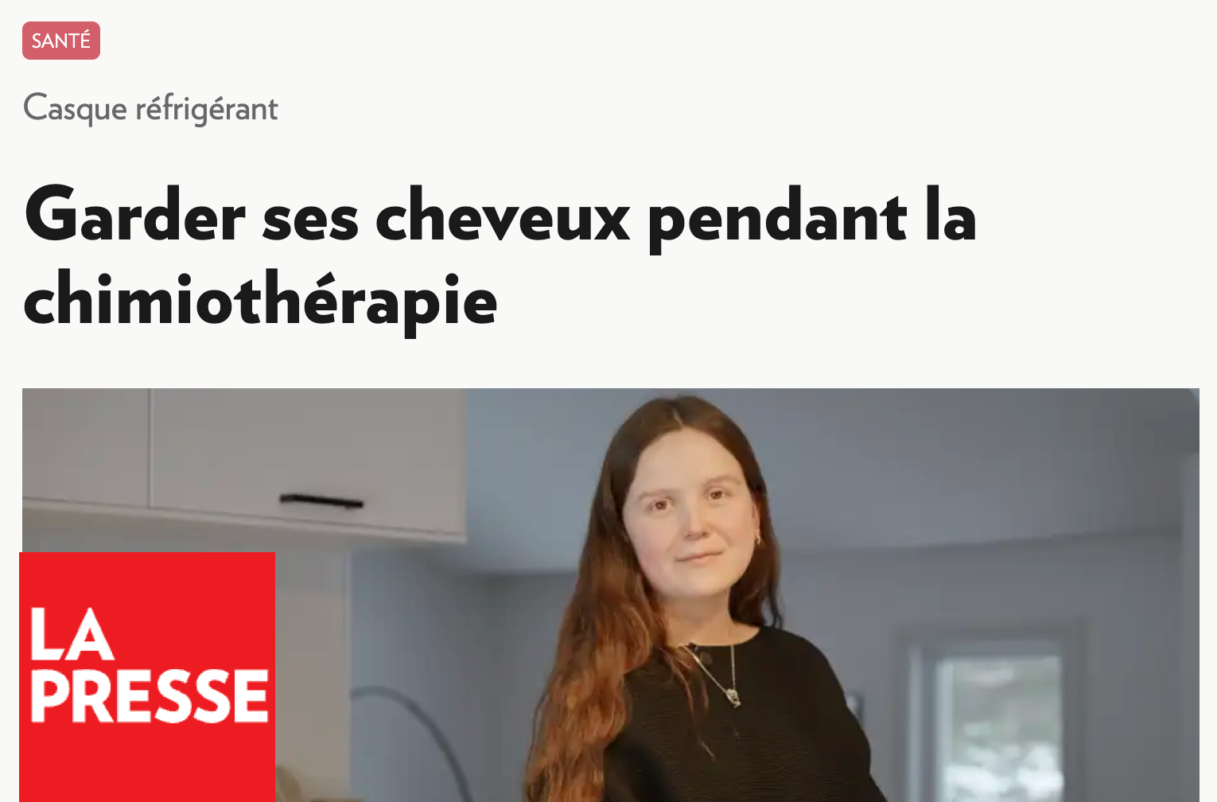1217x802 pixels.
Task: Click the La Presse red logo
Action: point(147,677)
